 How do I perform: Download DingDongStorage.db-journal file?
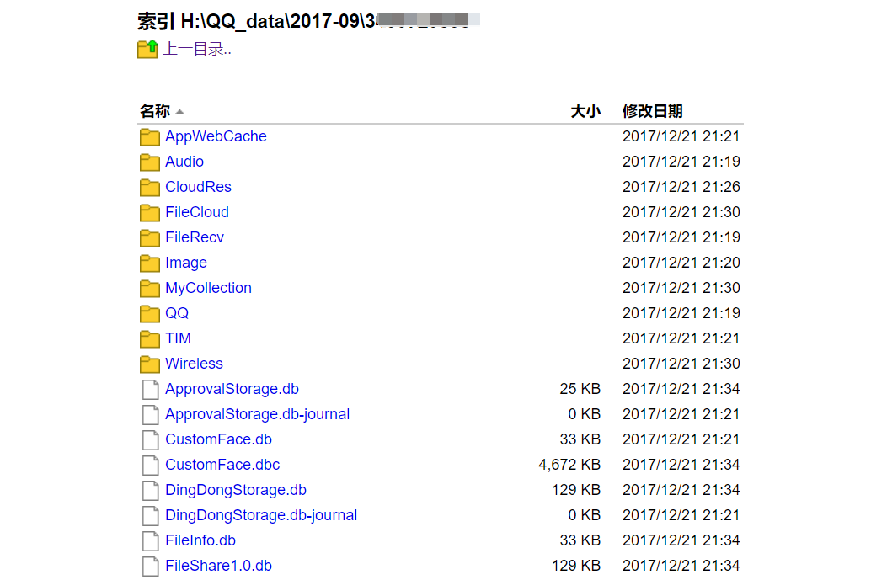pyautogui.click(x=261, y=515)
